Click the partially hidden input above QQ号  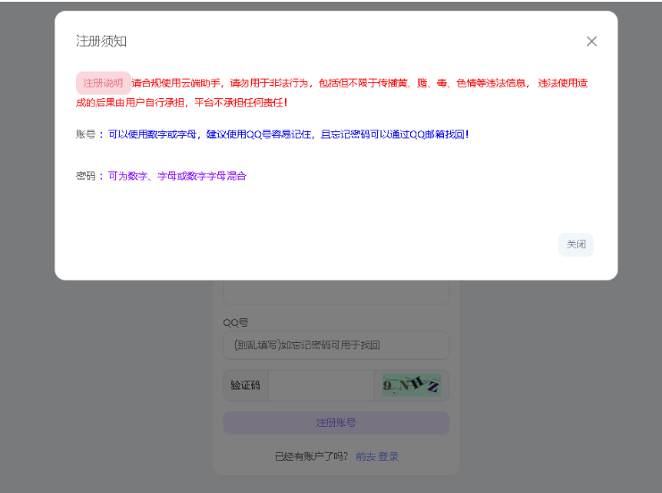tap(336, 292)
